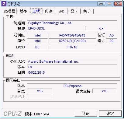The height and width of the screenshot is (119, 124).
Task: Open the 缓存 tab
Action: [23, 11]
